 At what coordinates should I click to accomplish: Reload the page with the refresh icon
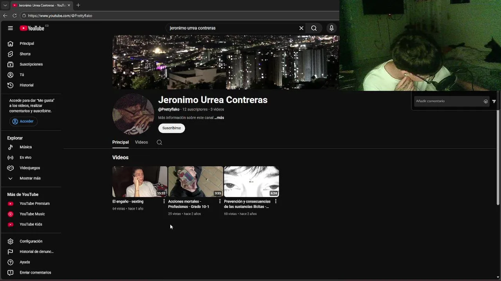[14, 16]
